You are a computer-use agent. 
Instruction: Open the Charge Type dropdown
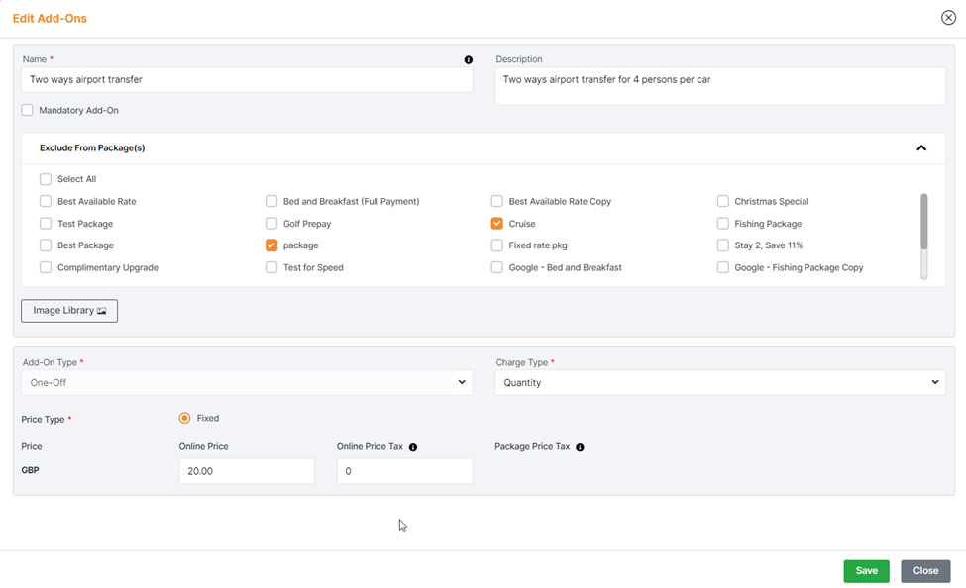pos(719,382)
